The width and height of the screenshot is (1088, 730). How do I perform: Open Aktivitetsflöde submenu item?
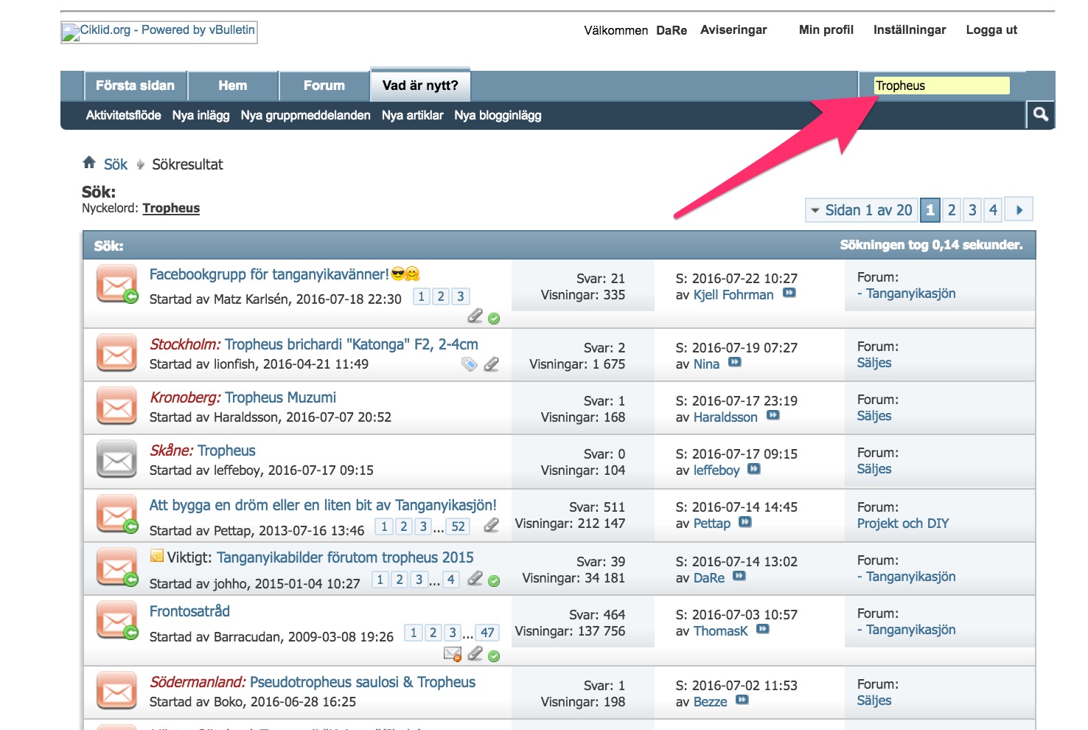(x=123, y=115)
